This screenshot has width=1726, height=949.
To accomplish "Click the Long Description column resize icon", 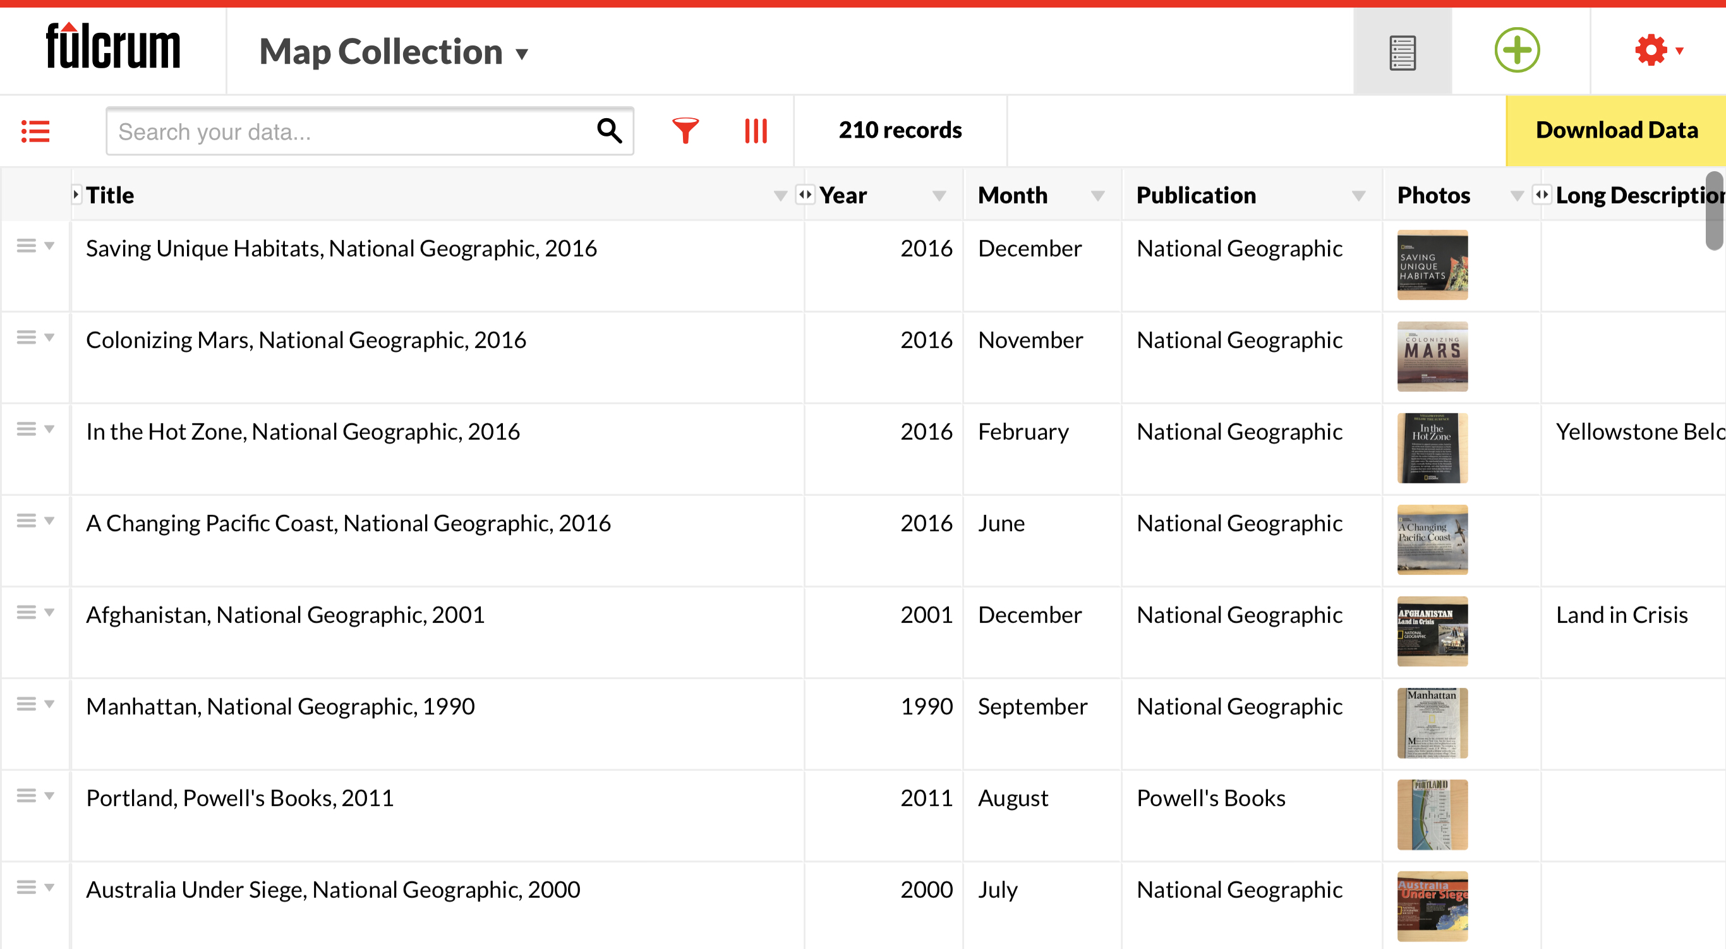I will tap(1542, 195).
